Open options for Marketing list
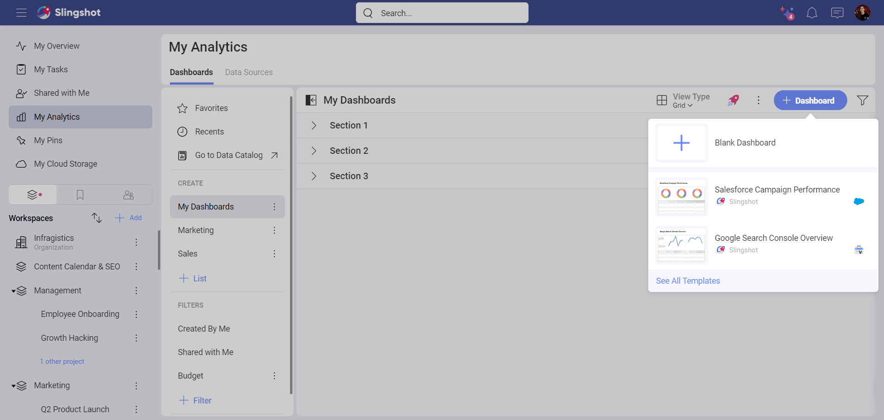884x420 pixels. (x=274, y=230)
